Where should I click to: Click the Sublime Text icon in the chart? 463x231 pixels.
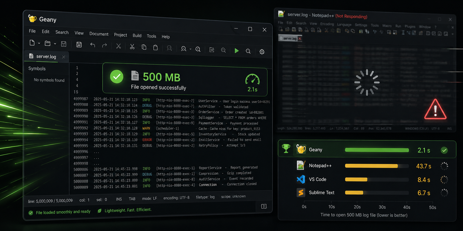click(301, 192)
